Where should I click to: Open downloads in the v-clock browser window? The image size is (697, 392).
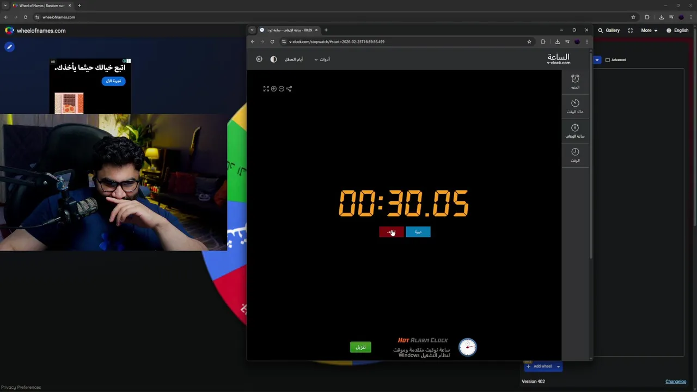coord(557,41)
